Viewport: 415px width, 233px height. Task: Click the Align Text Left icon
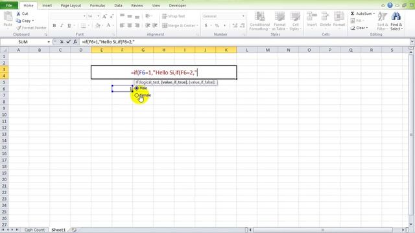tap(122, 26)
